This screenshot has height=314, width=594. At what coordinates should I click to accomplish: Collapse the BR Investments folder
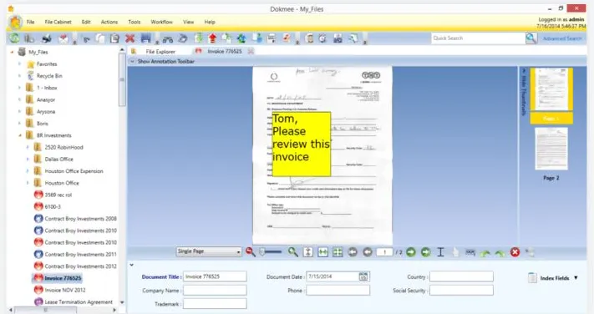click(x=20, y=135)
